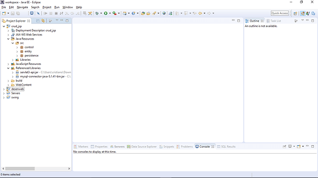Collapse the src folder node
The height and width of the screenshot is (178, 318).
click(x=13, y=43)
